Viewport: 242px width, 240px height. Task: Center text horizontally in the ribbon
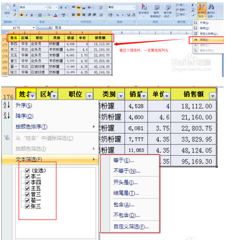coord(78,15)
